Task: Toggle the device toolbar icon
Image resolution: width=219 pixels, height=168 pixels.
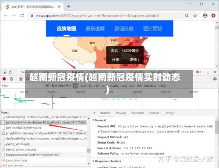Action: pyautogui.click(x=11, y=72)
